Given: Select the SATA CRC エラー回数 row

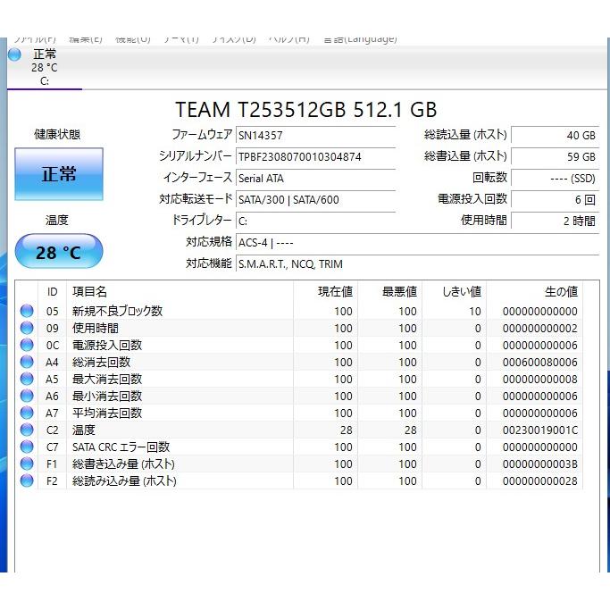Looking at the screenshot, I should [299, 447].
